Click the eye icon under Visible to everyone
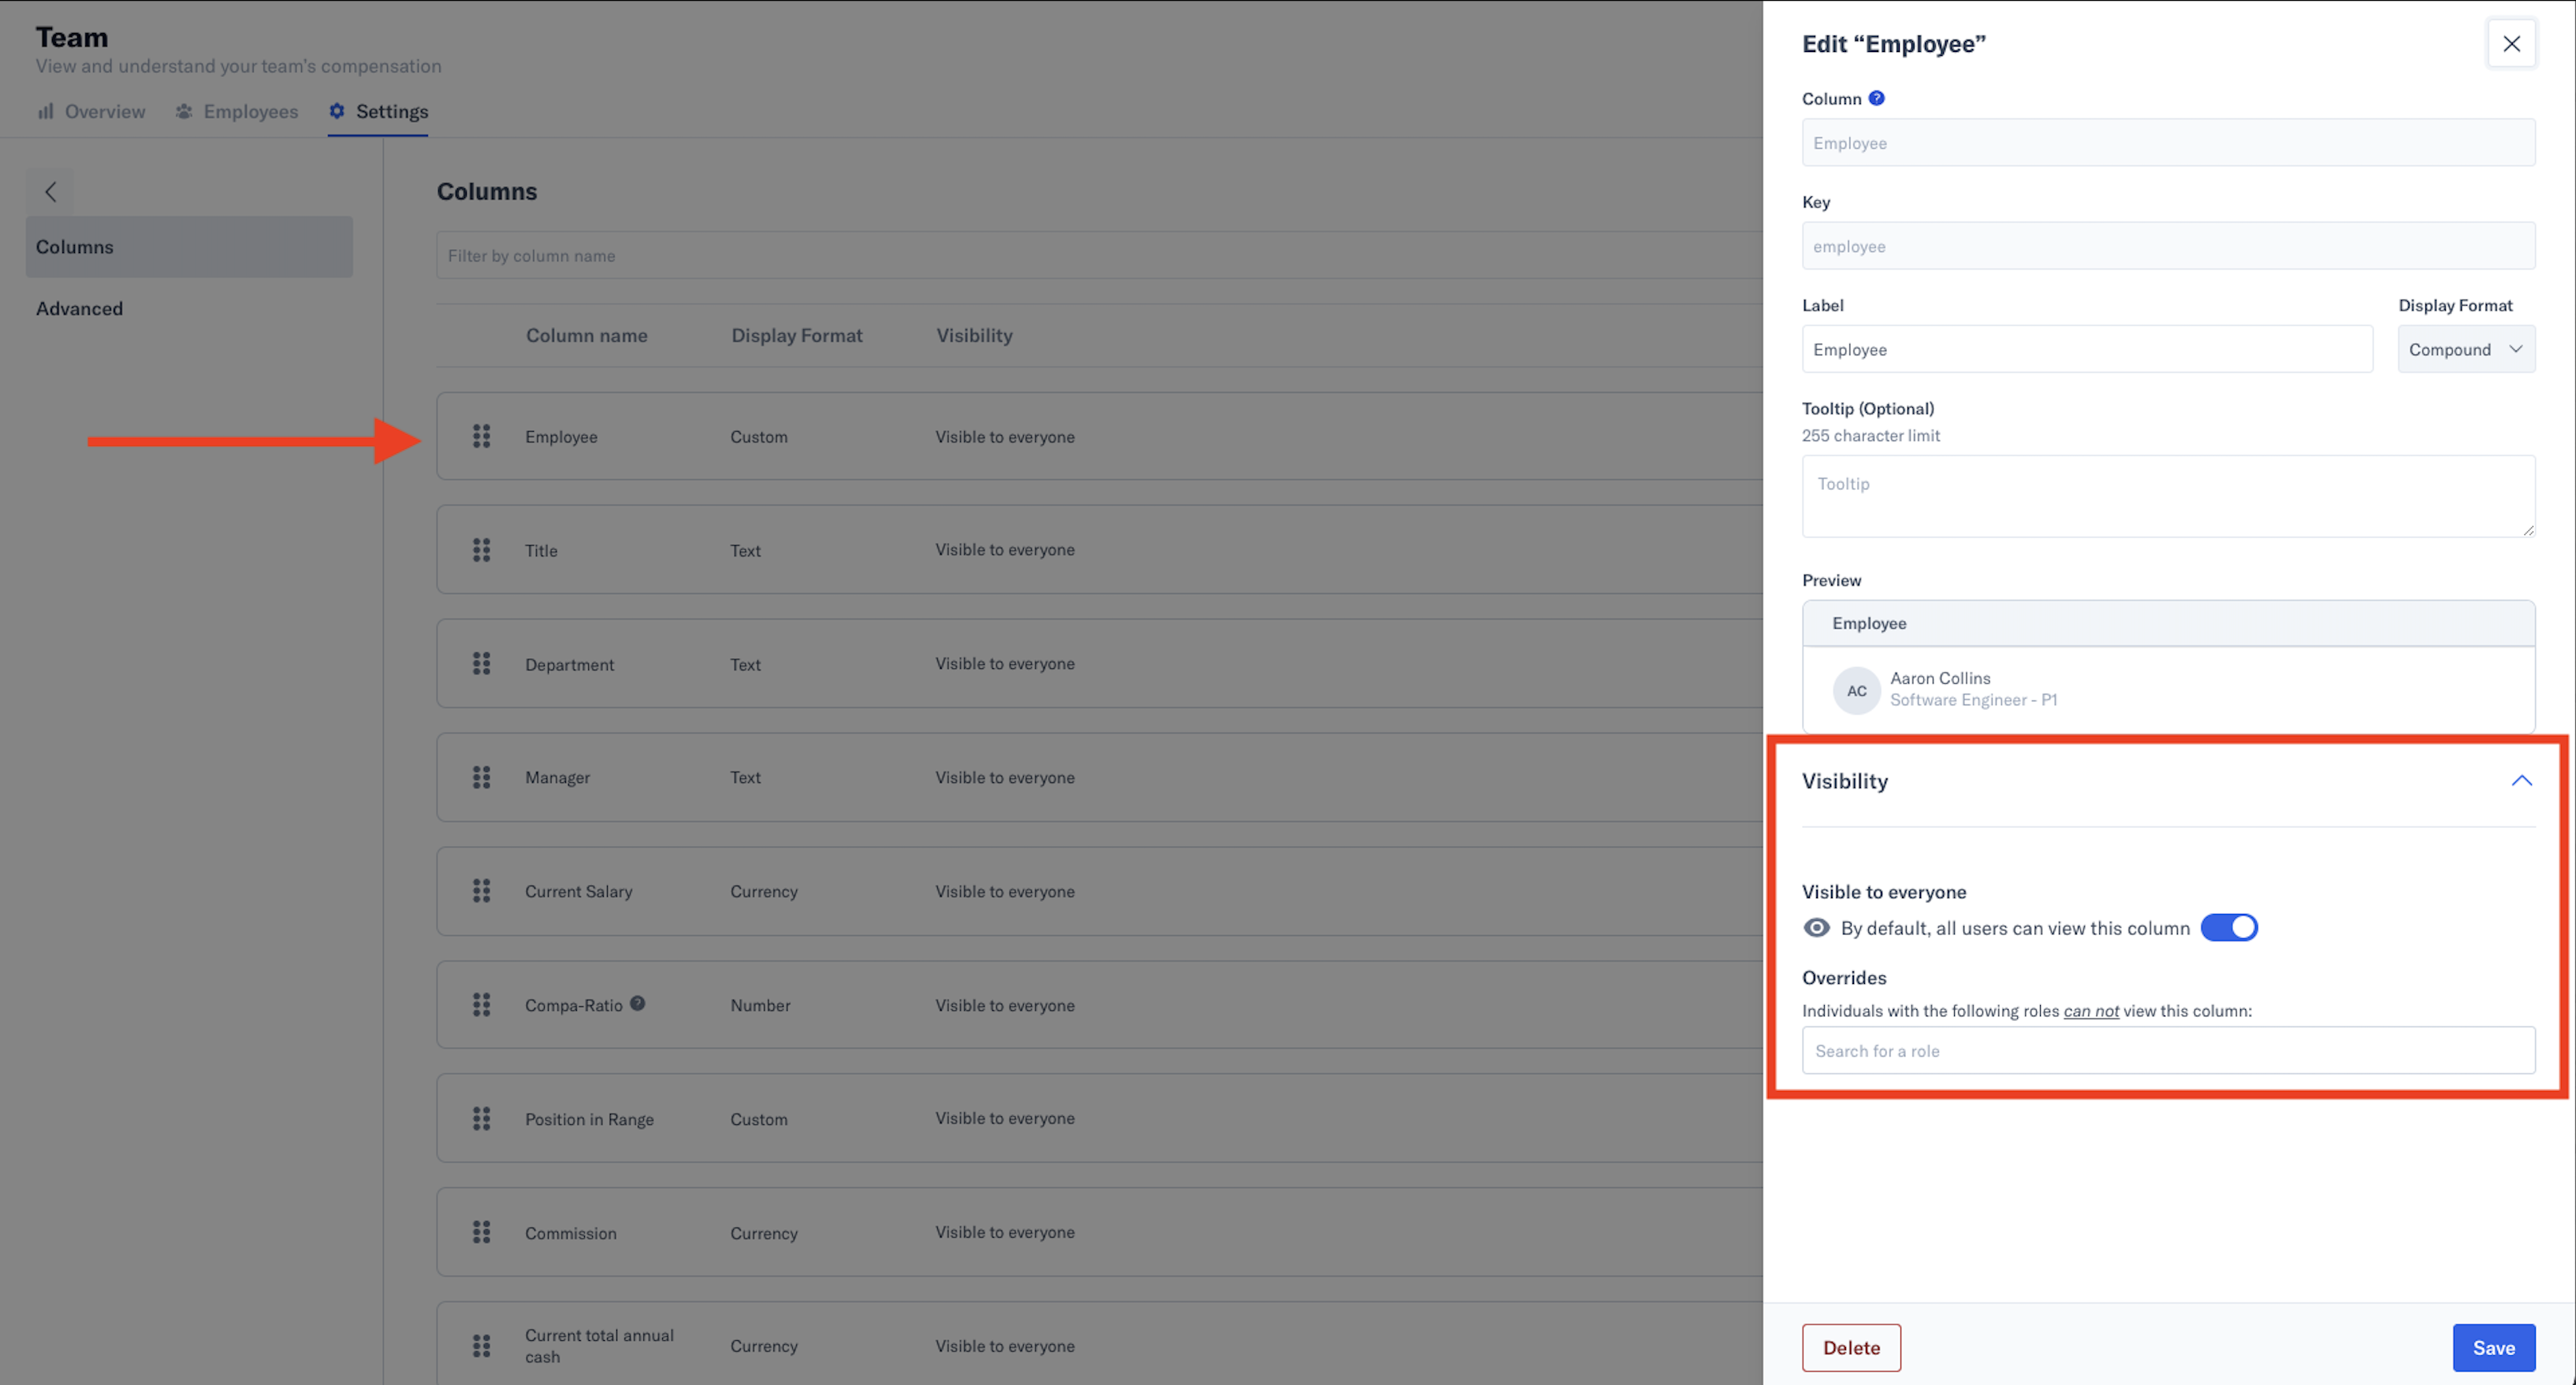The width and height of the screenshot is (2576, 1385). click(1816, 927)
